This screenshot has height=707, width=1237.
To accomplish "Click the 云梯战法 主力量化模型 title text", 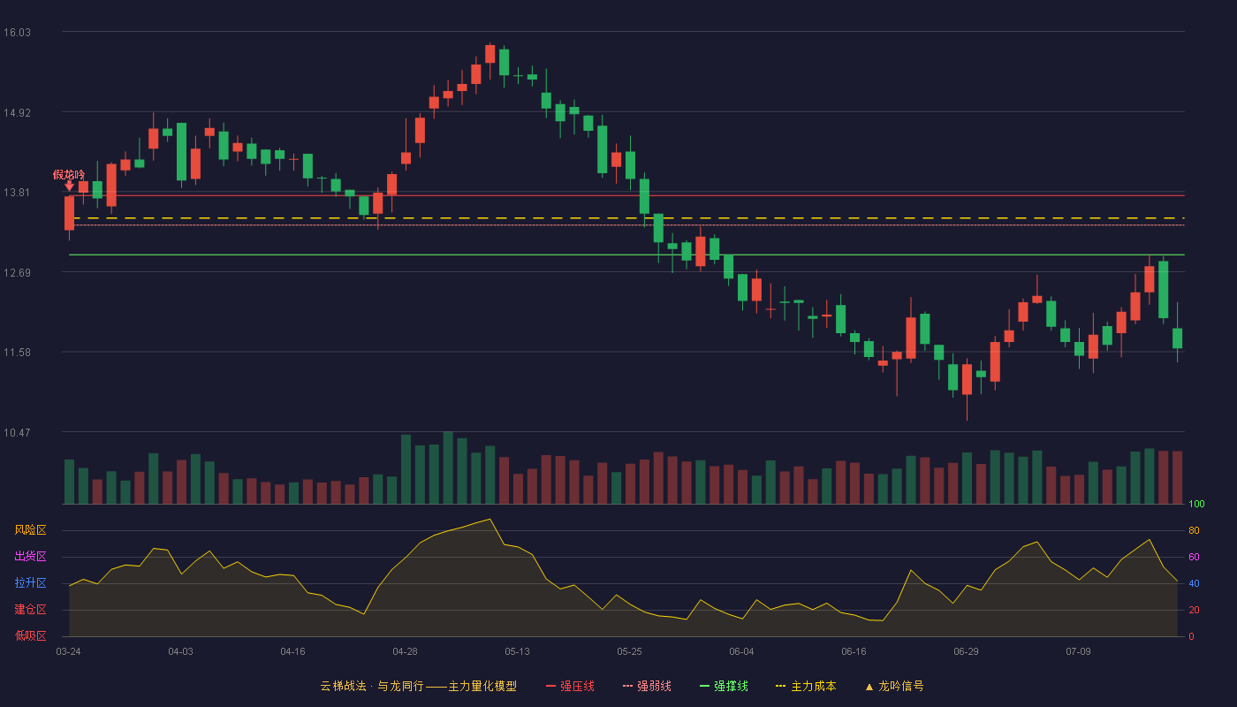I will pos(418,686).
